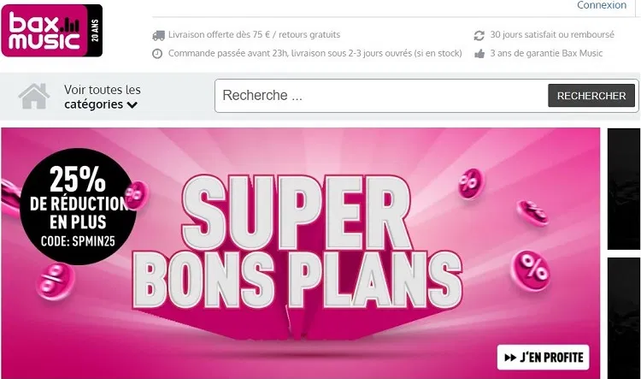641x379 pixels.
Task: Open the Super Bons Plans banner
Action: [x=301, y=253]
